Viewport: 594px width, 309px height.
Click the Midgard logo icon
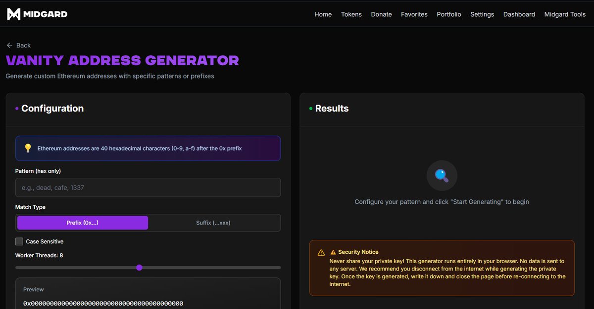14,14
